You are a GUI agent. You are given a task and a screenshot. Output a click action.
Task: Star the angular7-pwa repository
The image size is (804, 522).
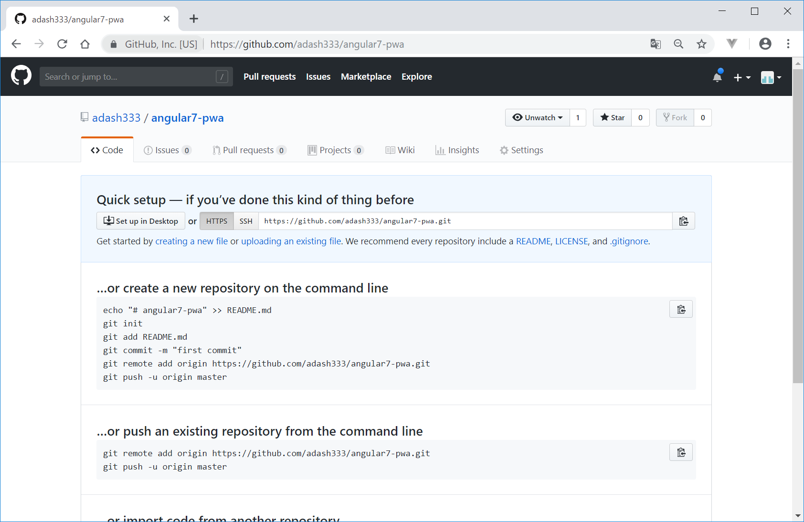[x=613, y=118]
